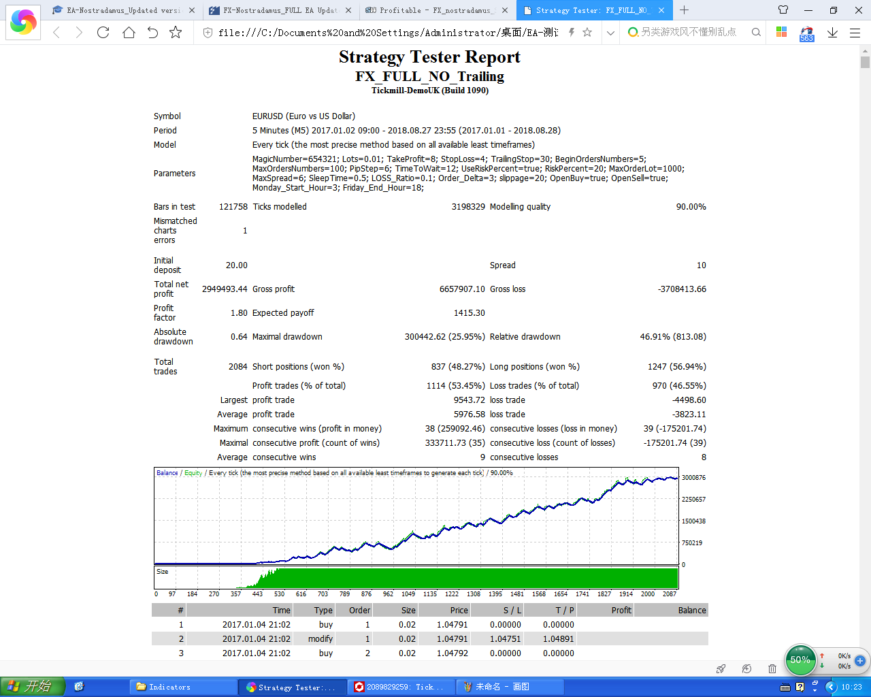Open the browser hamburger menu
This screenshot has height=697, width=871.
point(855,32)
